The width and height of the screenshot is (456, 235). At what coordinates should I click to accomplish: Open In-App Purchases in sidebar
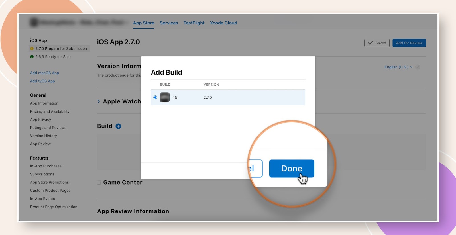[x=46, y=166]
